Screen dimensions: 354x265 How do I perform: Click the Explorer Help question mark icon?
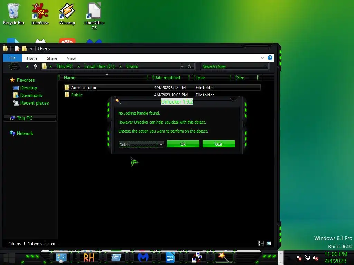tap(270, 58)
